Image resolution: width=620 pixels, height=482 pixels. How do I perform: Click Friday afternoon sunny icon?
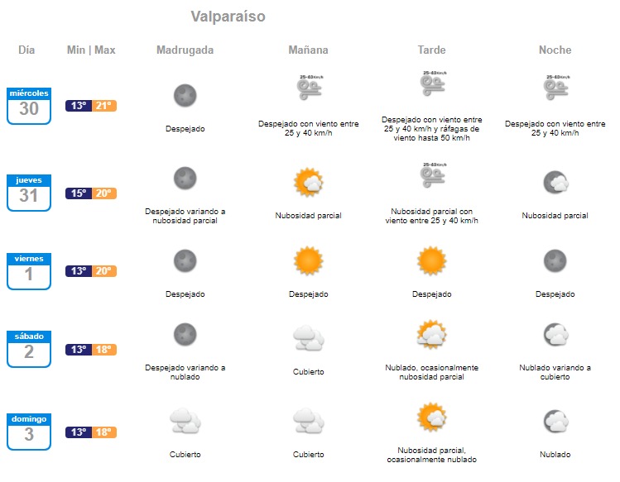(431, 260)
